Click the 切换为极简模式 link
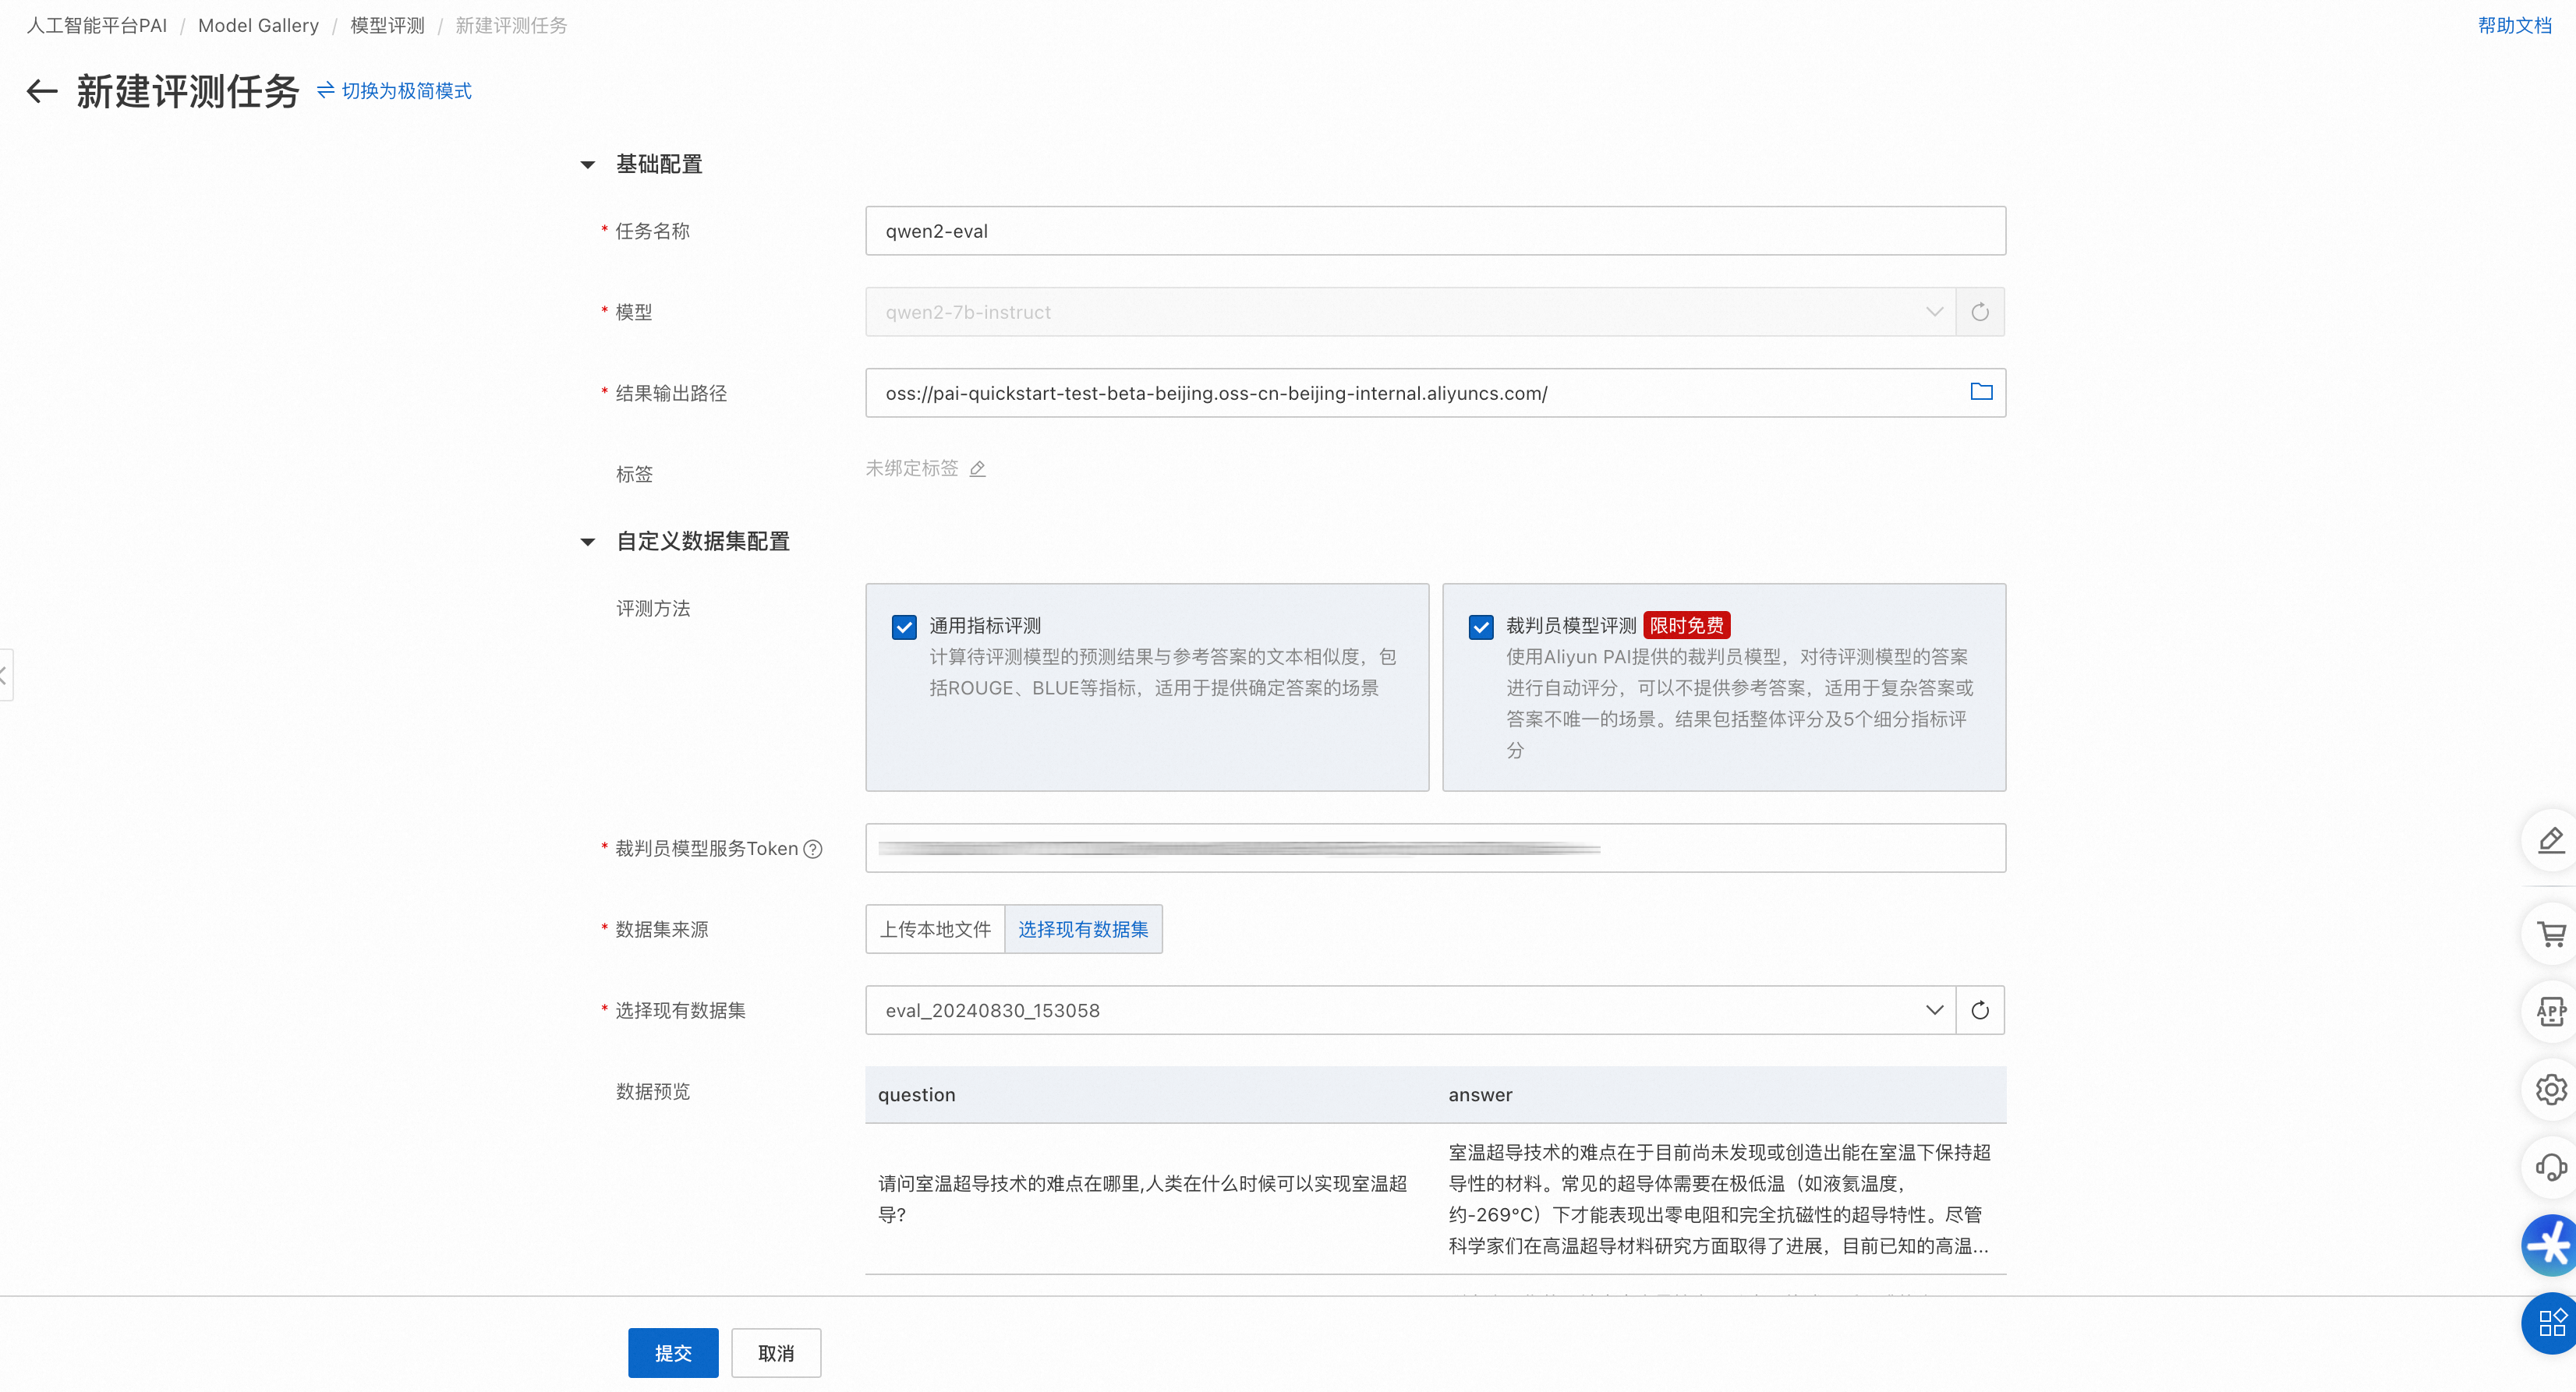2576x1392 pixels. pyautogui.click(x=406, y=91)
